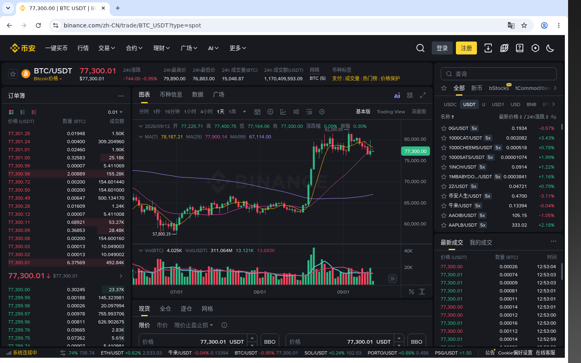Image resolution: width=581 pixels, height=363 pixels.
Task: Select the 1天 chart interval
Action: 221,112
